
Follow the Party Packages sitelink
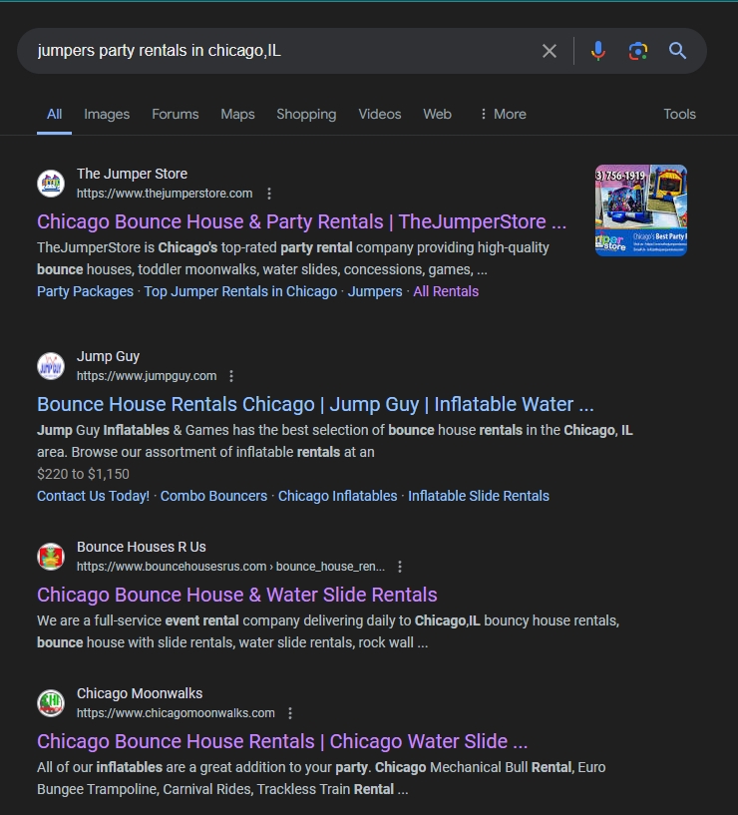point(85,291)
